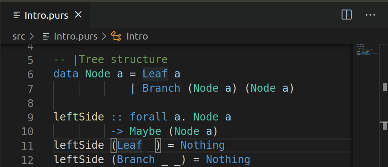
Task: Click line number 10 in gutter
Action: pos(27,131)
